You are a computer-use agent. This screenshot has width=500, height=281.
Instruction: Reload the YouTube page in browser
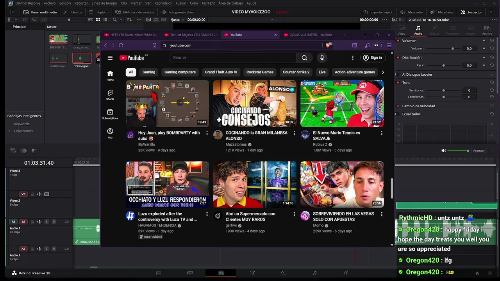tap(121, 45)
